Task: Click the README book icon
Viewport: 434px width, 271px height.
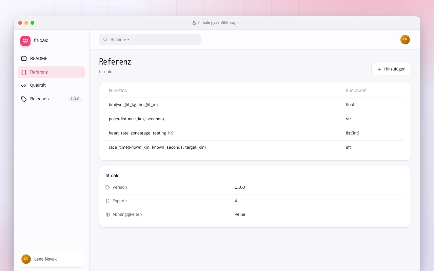Action: tap(24, 59)
